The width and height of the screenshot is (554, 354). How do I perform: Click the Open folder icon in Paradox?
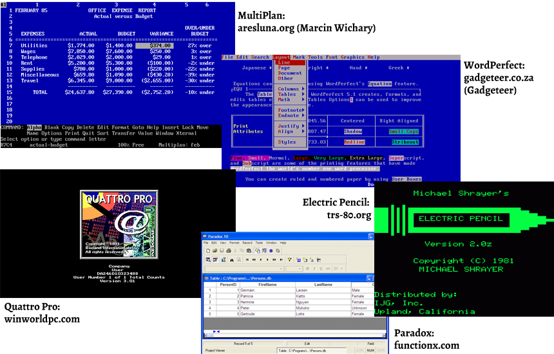coord(215,250)
